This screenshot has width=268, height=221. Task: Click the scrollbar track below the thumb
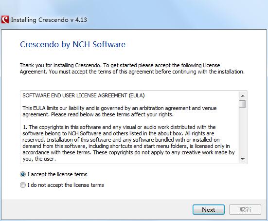[243, 132]
